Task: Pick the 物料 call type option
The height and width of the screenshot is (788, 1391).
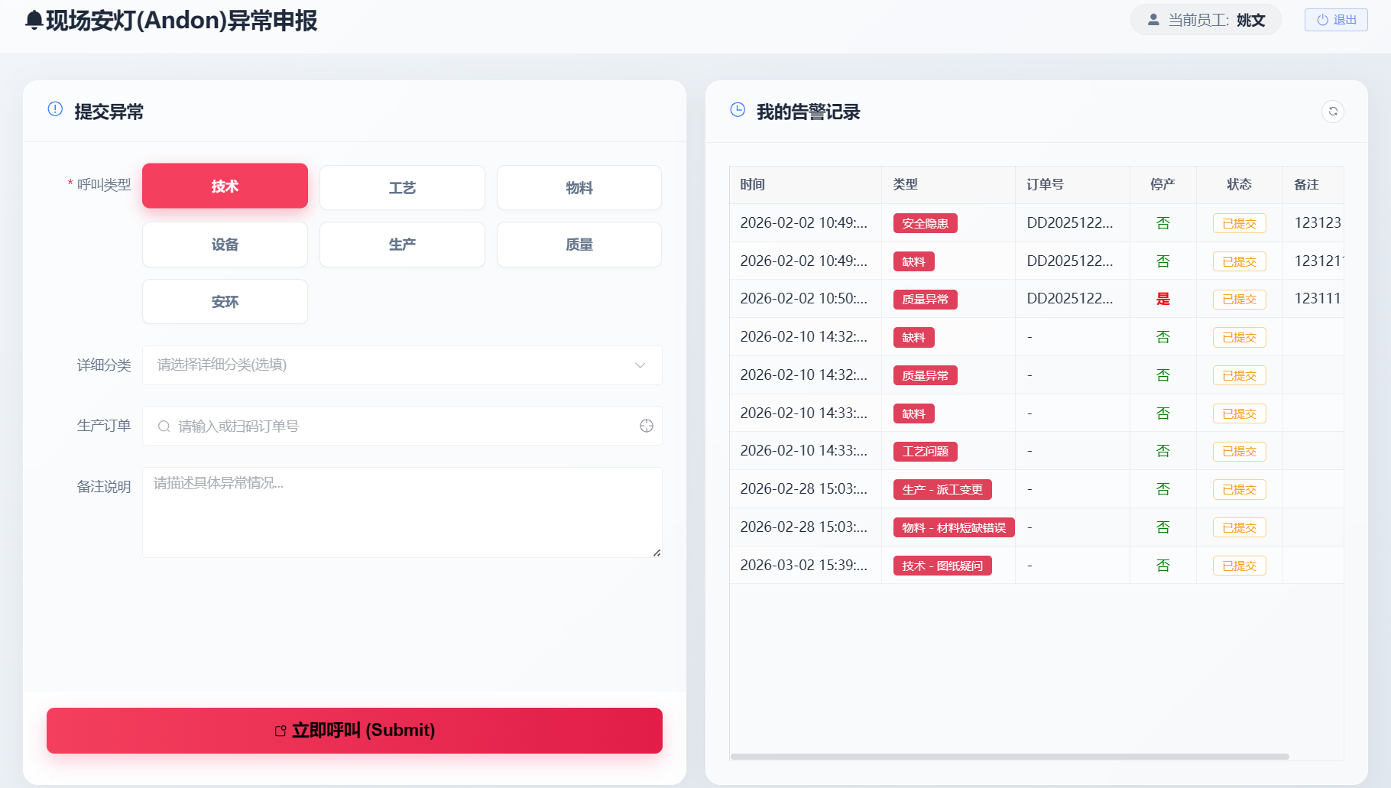Action: (x=579, y=187)
